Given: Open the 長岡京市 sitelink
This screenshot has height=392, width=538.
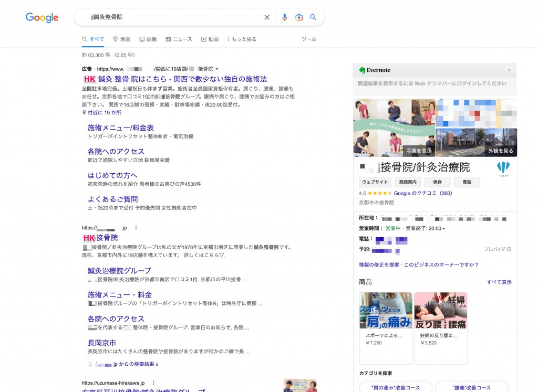Looking at the screenshot, I should (x=102, y=343).
